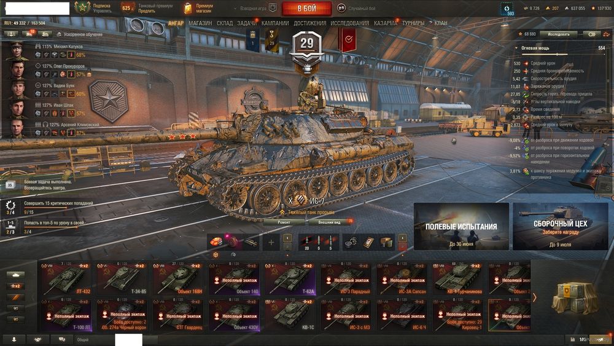
Task: Toggle the ★x2 bonus carousel filter
Action: (x=16, y=286)
